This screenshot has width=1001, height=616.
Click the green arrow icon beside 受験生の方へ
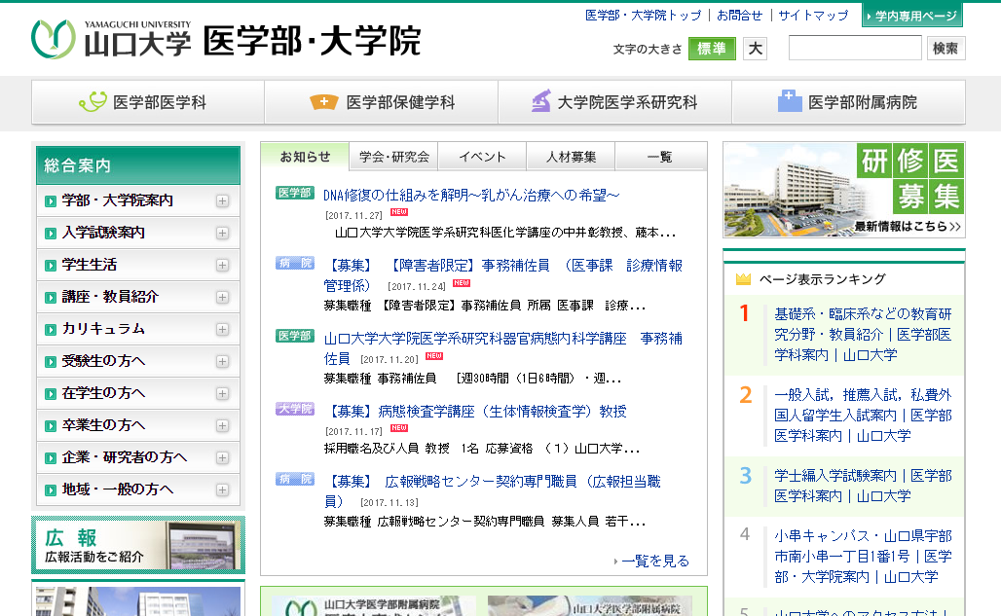click(51, 362)
